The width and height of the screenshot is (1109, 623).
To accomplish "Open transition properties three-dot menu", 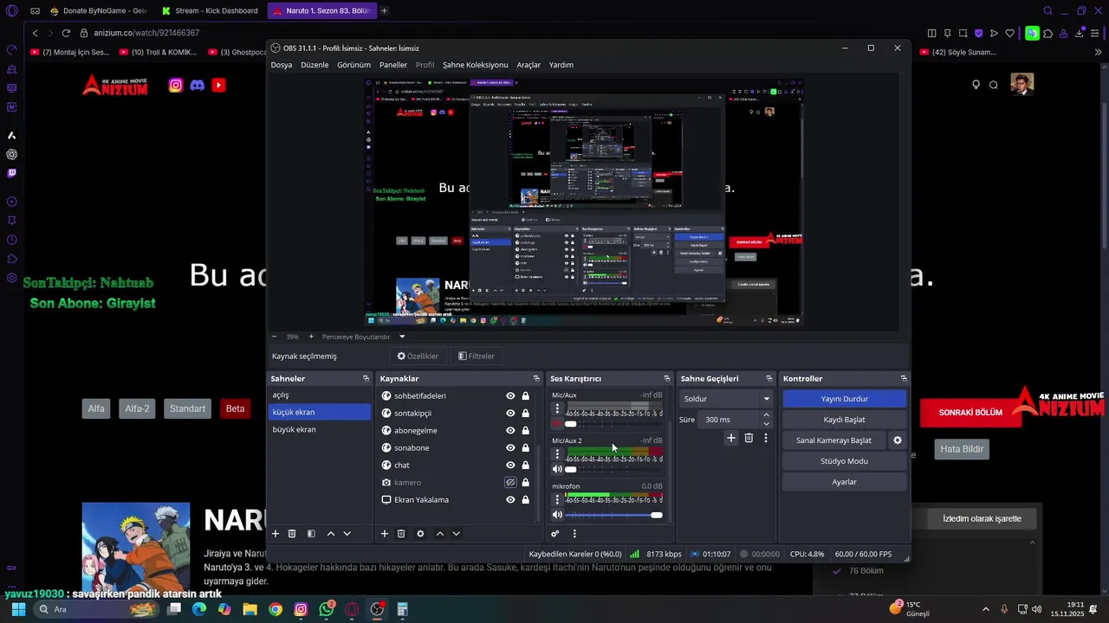I will [x=766, y=439].
